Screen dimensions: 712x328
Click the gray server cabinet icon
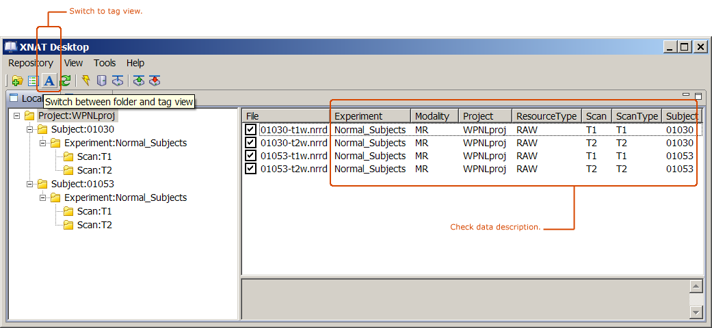(101, 81)
